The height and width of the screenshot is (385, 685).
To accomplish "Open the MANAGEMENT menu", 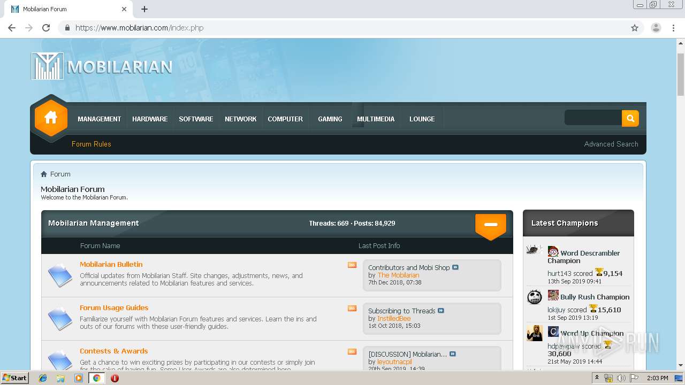I will click(x=100, y=119).
